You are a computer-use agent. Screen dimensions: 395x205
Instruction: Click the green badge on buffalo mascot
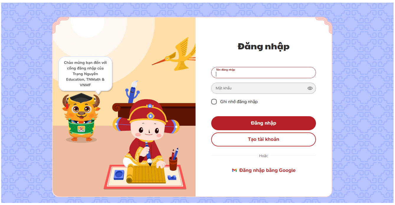81,129
